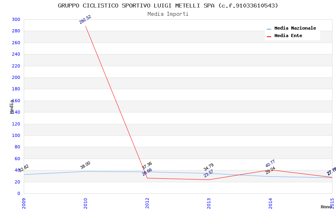Click the blue Media Nazionale legend swatch
The image size is (336, 217).
coord(269,29)
